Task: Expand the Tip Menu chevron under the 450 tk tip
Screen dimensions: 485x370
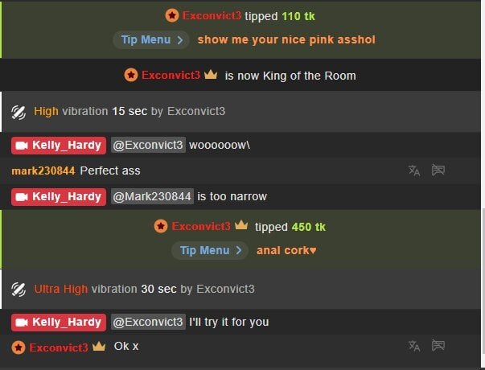Action: (x=239, y=250)
